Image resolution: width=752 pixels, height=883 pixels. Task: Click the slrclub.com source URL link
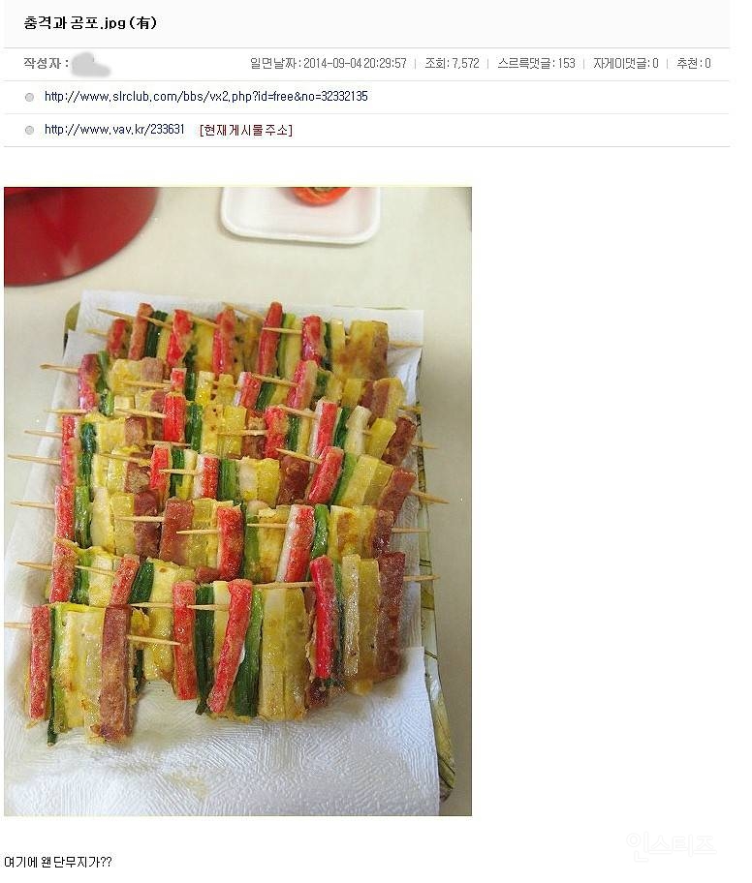[x=205, y=97]
